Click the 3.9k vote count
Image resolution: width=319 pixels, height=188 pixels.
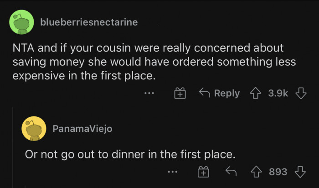(x=278, y=93)
